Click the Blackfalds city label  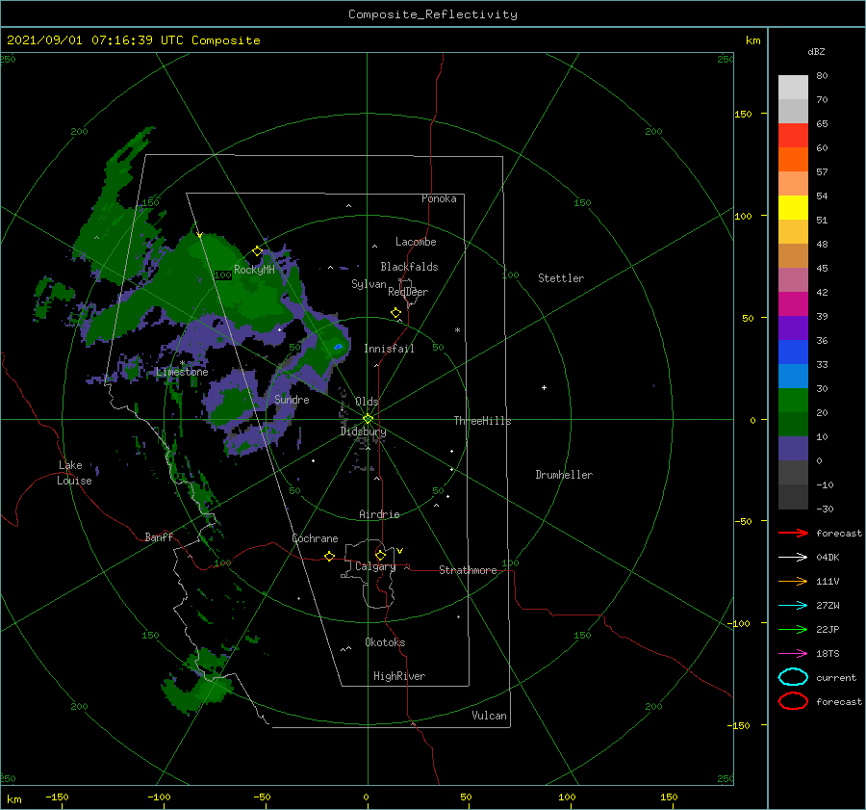click(409, 267)
